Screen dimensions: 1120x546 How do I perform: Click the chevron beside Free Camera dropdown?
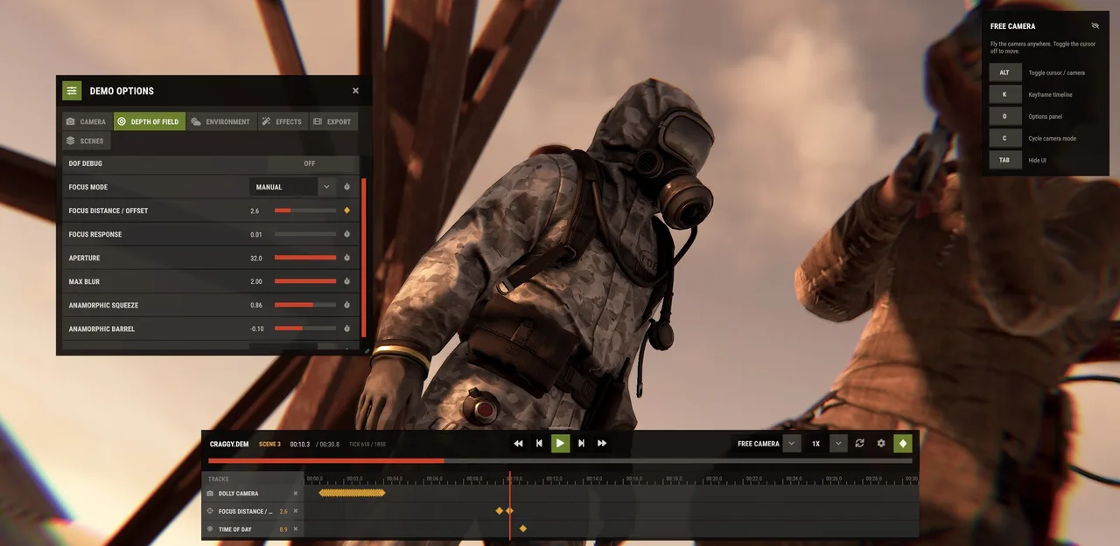pos(792,444)
